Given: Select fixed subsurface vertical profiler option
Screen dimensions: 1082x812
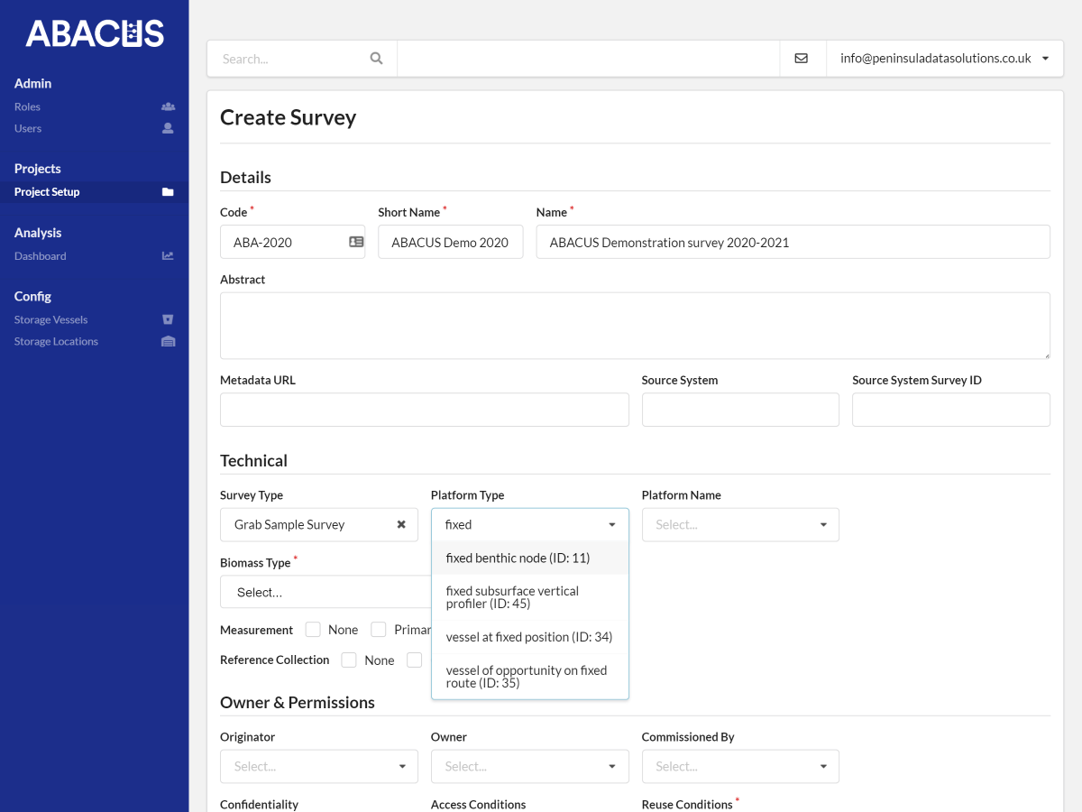Looking at the screenshot, I should 530,597.
